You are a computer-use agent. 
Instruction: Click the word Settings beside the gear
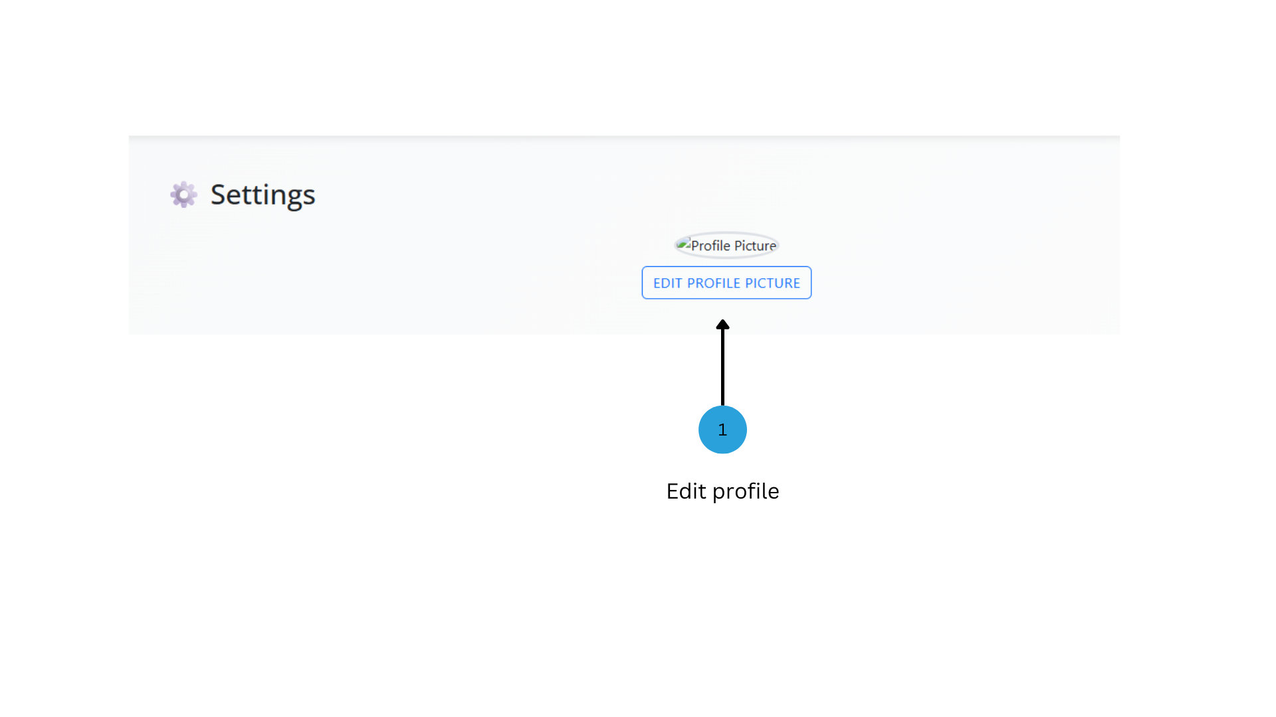(x=263, y=195)
